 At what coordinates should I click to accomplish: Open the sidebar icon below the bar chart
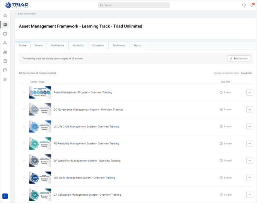click(x=5, y=61)
